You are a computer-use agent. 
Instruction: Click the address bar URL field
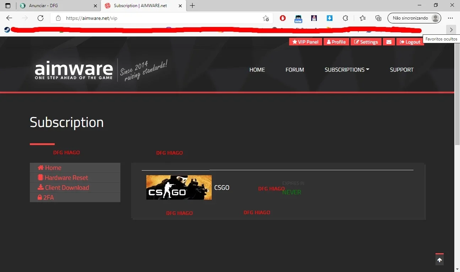pyautogui.click(x=161, y=18)
